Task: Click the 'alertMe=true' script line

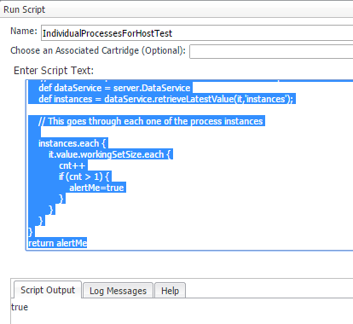Action: coord(96,188)
